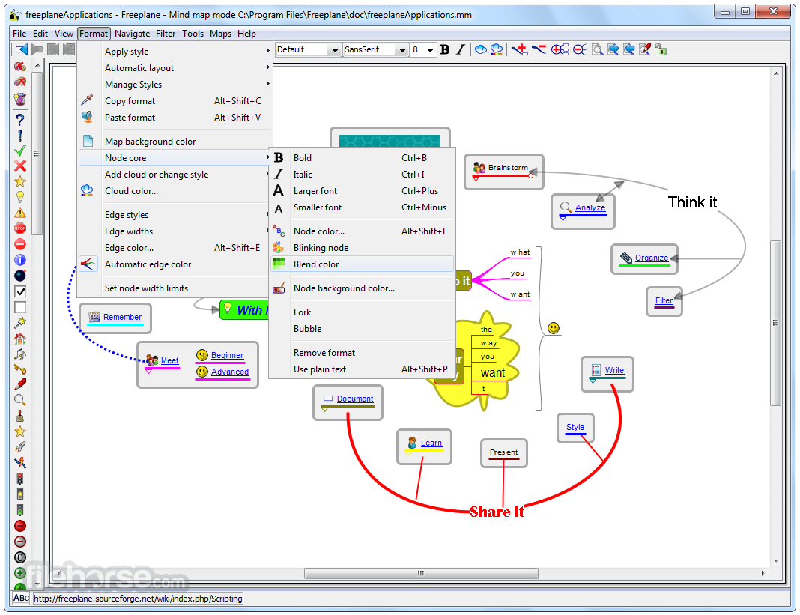Choose Blend color from submenu
Image resolution: width=800 pixels, height=615 pixels.
point(362,264)
